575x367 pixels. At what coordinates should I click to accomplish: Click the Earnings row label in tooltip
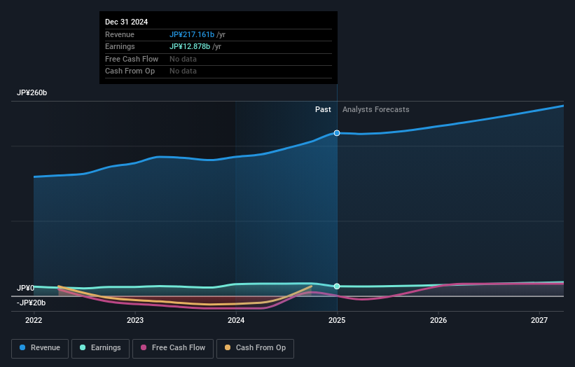[x=120, y=46]
